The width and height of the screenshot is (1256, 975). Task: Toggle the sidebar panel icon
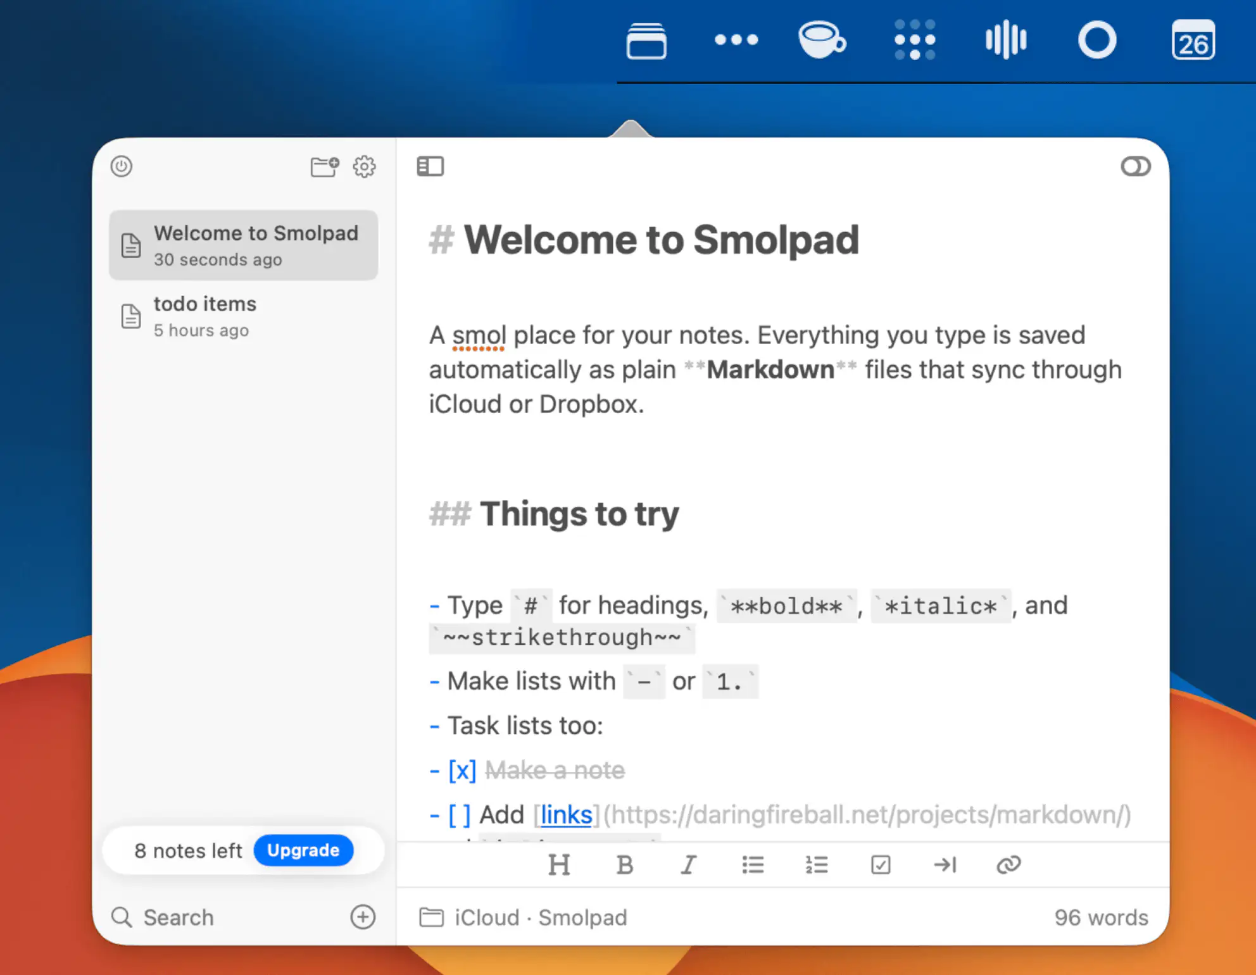click(x=430, y=166)
